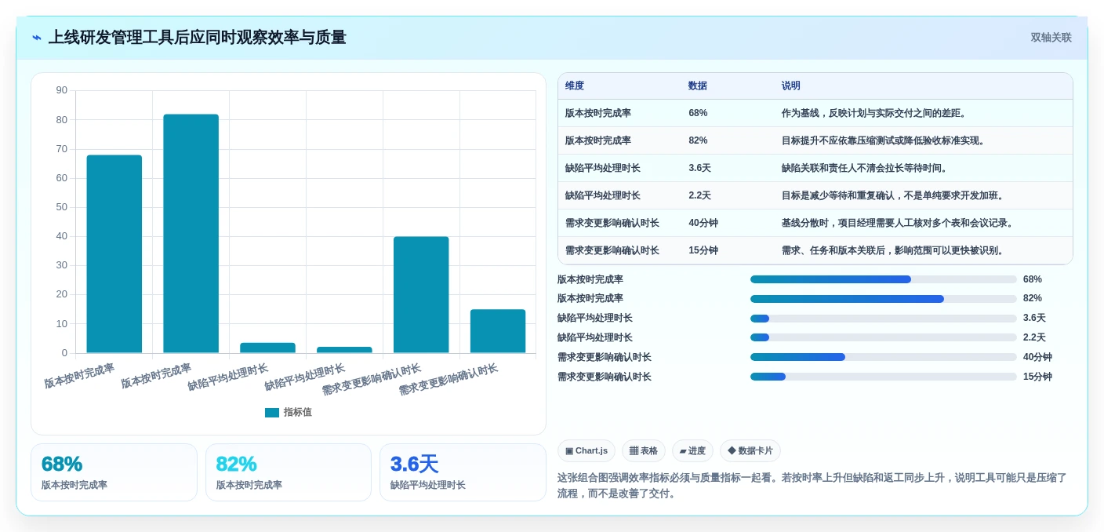
Task: Click the 15分钟 progress bar
Action: coord(884,377)
